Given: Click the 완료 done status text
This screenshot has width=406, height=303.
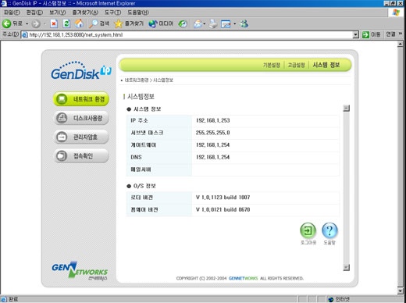Looking at the screenshot, I should click(x=13, y=299).
